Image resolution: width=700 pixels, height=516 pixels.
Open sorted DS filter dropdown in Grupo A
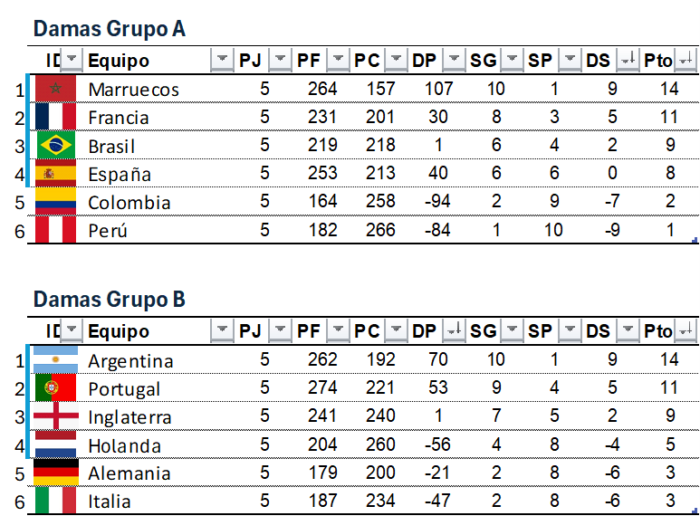(628, 61)
